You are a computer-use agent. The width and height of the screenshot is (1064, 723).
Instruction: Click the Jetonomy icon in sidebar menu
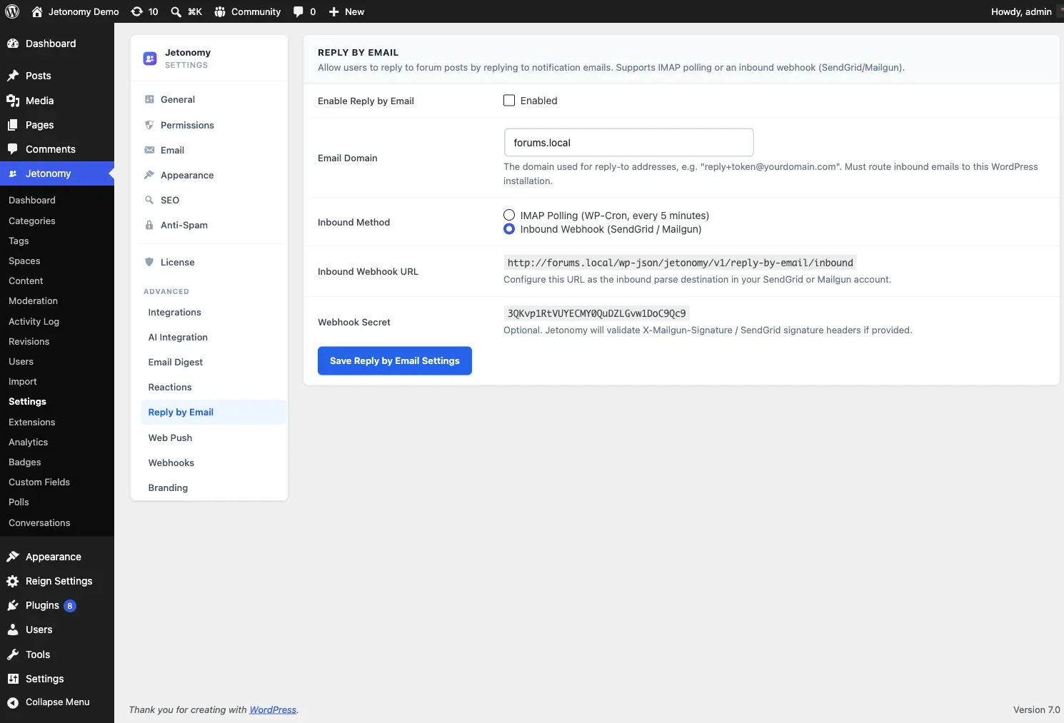[13, 173]
